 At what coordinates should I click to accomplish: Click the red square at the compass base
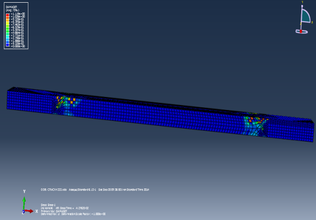click(x=301, y=32)
